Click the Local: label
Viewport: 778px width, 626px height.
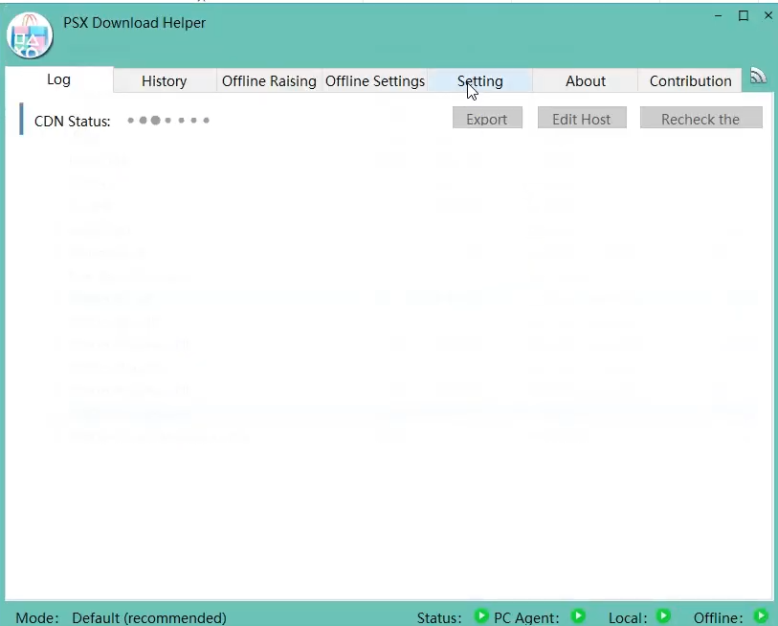pyautogui.click(x=628, y=618)
